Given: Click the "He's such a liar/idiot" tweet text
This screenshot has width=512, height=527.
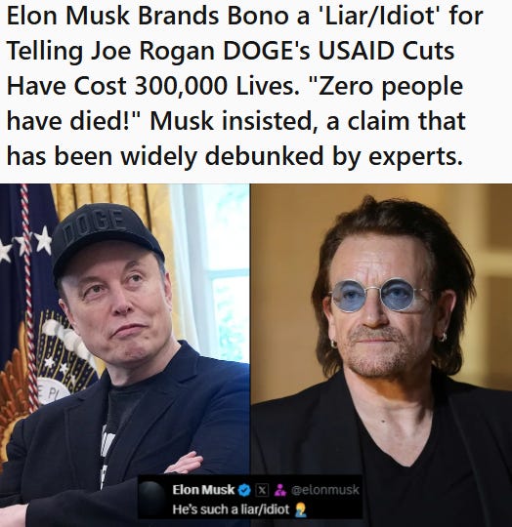Looking at the screenshot, I should click(x=231, y=509).
